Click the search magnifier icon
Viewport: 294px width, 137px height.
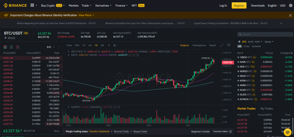click(x=240, y=34)
